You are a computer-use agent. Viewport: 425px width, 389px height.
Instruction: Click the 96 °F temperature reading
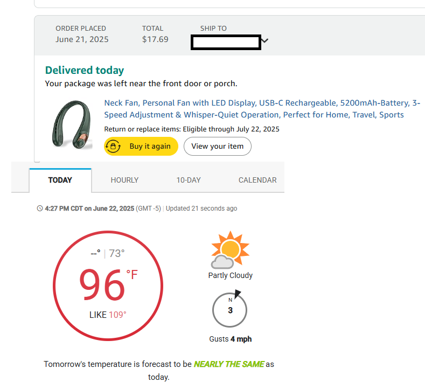click(108, 284)
